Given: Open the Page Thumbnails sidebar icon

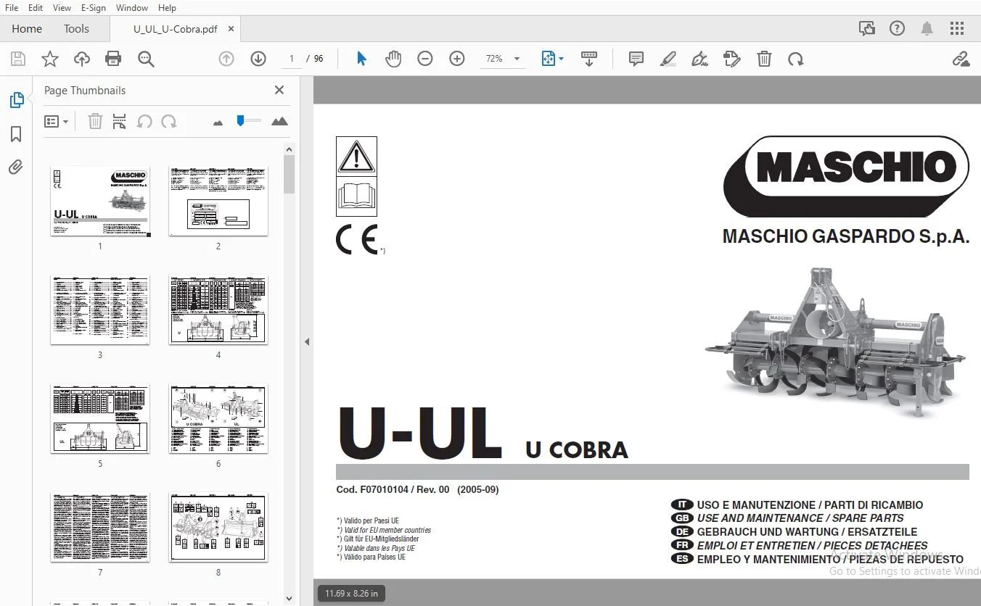Looking at the screenshot, I should [16, 100].
